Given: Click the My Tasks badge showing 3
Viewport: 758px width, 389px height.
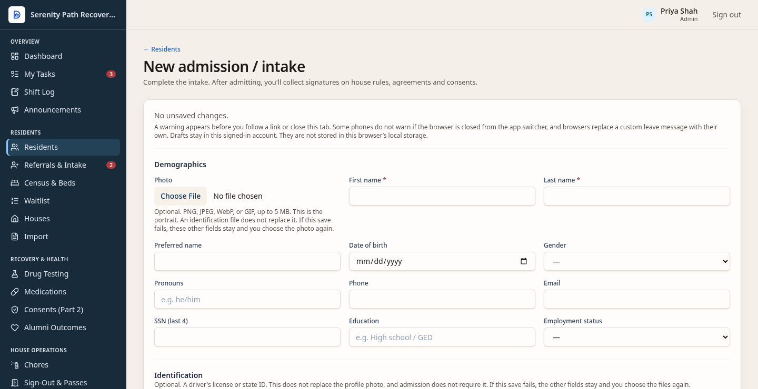Looking at the screenshot, I should pyautogui.click(x=111, y=74).
